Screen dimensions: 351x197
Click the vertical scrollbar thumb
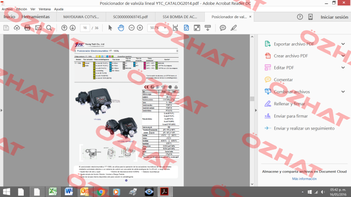tap(252, 98)
